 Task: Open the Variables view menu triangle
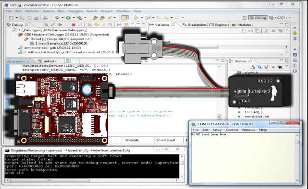click(287, 30)
